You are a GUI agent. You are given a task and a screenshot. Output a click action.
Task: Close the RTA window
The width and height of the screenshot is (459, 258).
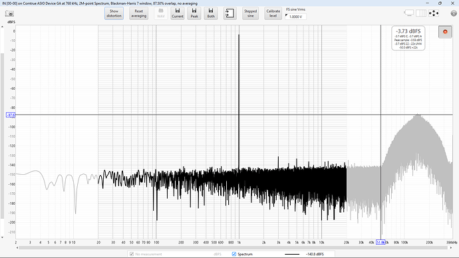[452, 3]
